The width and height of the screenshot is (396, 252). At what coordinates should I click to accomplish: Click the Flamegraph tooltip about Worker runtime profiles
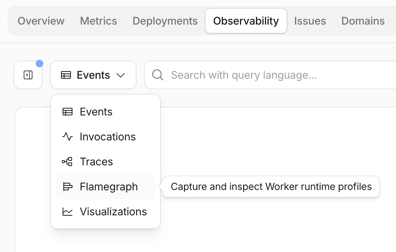click(271, 187)
